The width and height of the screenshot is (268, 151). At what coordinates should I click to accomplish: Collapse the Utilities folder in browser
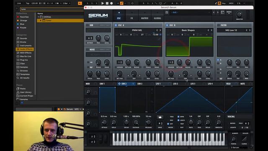pyautogui.click(x=39, y=17)
